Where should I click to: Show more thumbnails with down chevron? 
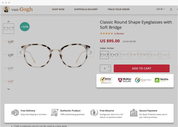8,89
